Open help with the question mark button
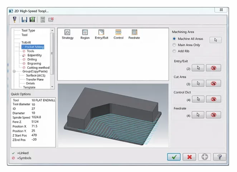 219,157
